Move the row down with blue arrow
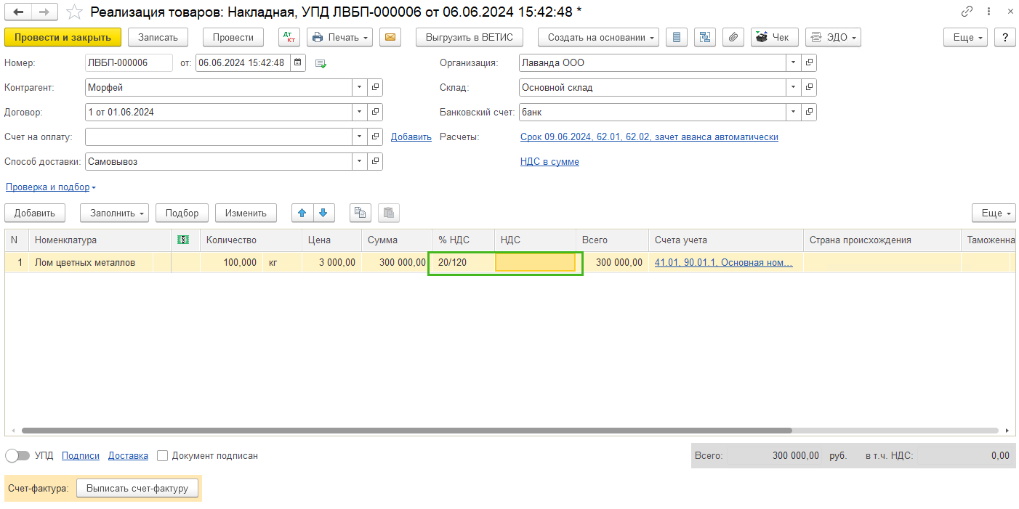Viewport: 1019px width, 509px height. point(323,213)
